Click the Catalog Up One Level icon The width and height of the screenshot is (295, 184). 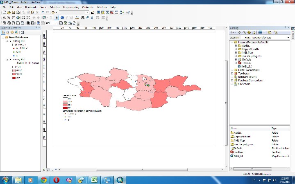(x=244, y=32)
